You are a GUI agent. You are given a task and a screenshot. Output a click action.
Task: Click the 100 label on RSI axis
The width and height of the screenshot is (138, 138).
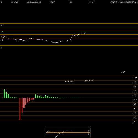point(2,25)
